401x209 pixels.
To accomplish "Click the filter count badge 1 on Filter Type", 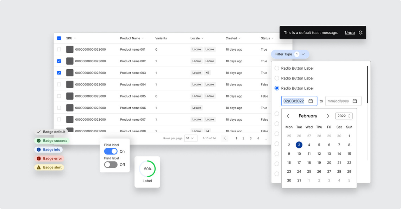I will click(x=297, y=54).
